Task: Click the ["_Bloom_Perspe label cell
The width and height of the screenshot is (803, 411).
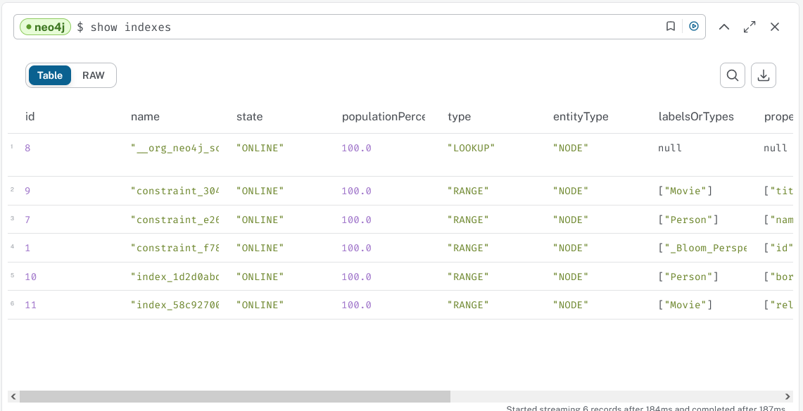Action: [702, 248]
